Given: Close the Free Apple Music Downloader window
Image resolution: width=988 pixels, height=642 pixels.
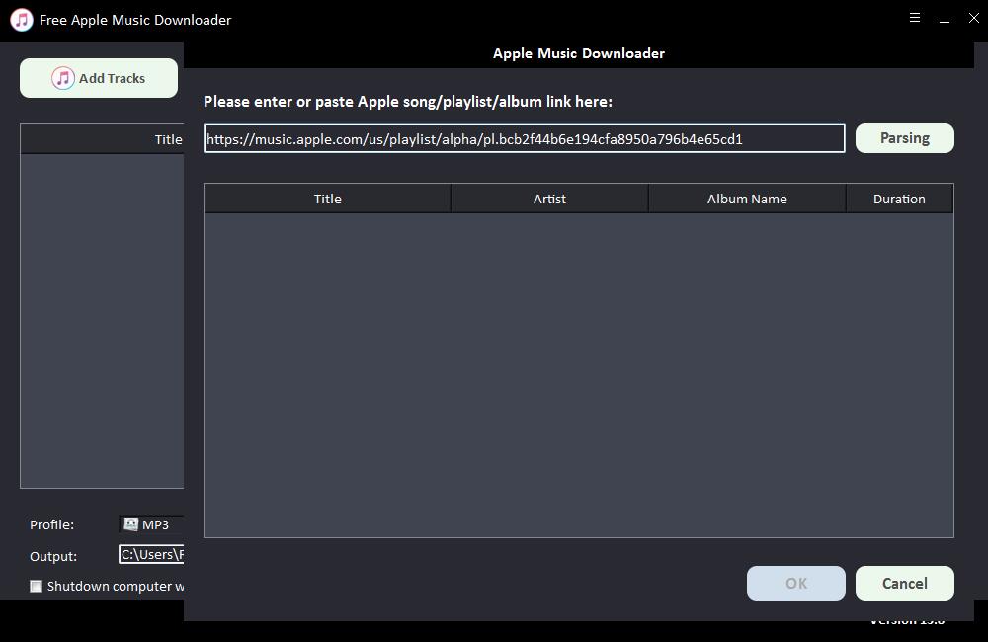Looking at the screenshot, I should (x=973, y=18).
